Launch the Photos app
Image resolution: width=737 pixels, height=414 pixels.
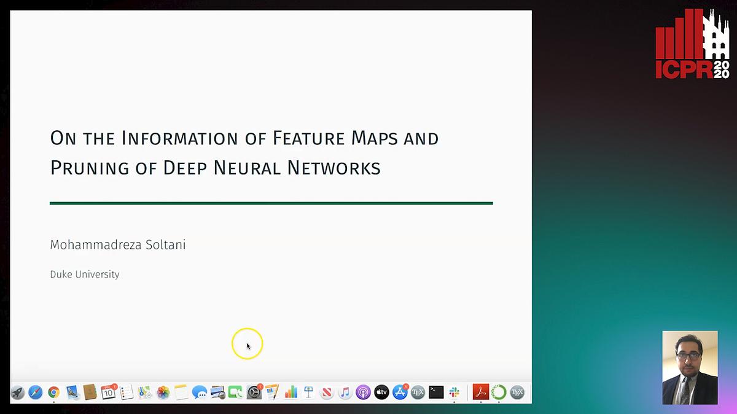163,392
